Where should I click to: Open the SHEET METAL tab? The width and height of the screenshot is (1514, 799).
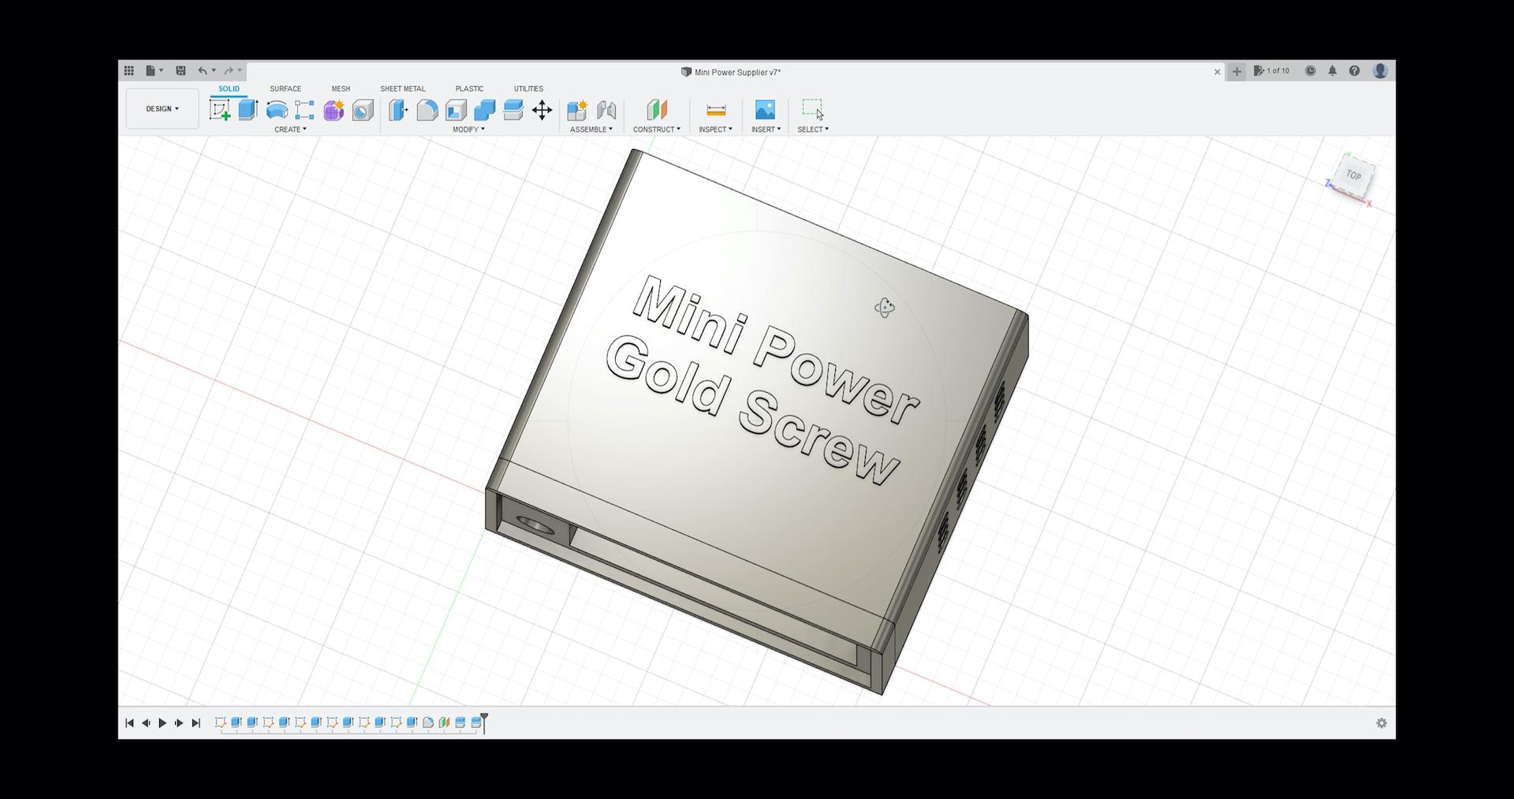(x=403, y=89)
